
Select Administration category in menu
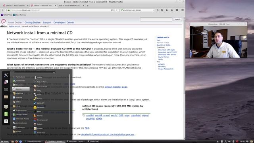(20, 123)
